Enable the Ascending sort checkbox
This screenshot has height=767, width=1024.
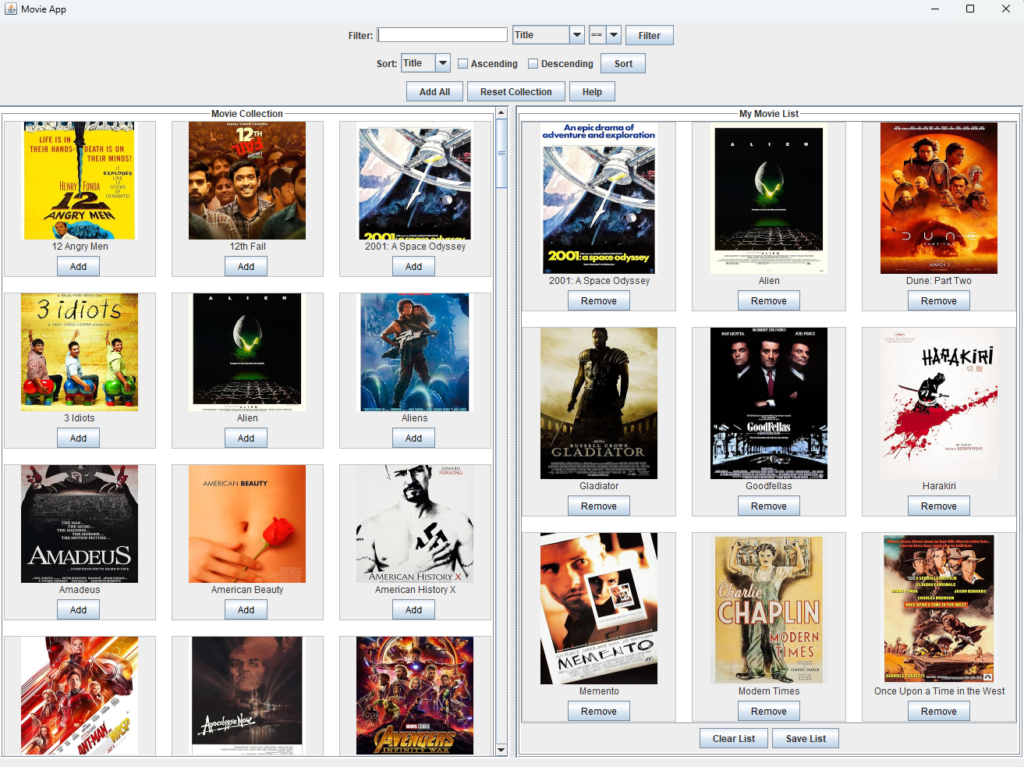pos(463,64)
